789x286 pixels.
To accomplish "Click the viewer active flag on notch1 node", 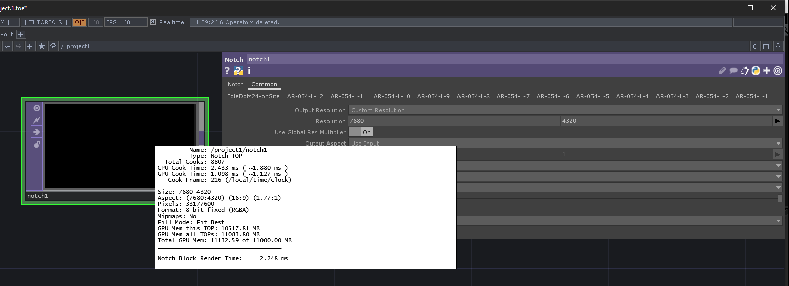I will 37,108.
